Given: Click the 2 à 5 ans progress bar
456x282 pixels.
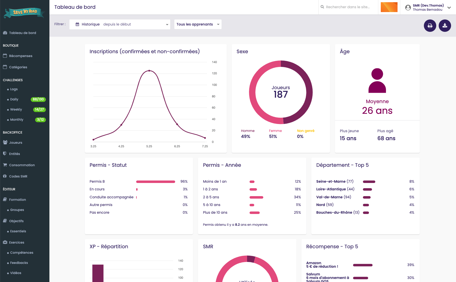Looking at the screenshot, I should 256,197.
